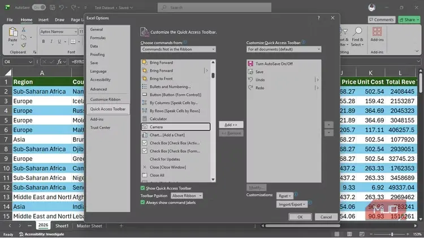Open the Name Box dropdown for O4
This screenshot has width=424, height=238.
31,62
